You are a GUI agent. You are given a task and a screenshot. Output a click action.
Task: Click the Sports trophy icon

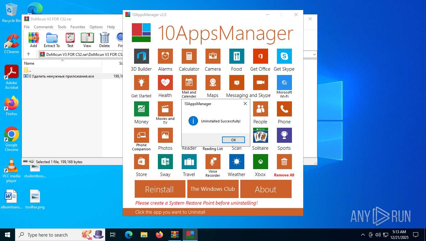(x=284, y=135)
